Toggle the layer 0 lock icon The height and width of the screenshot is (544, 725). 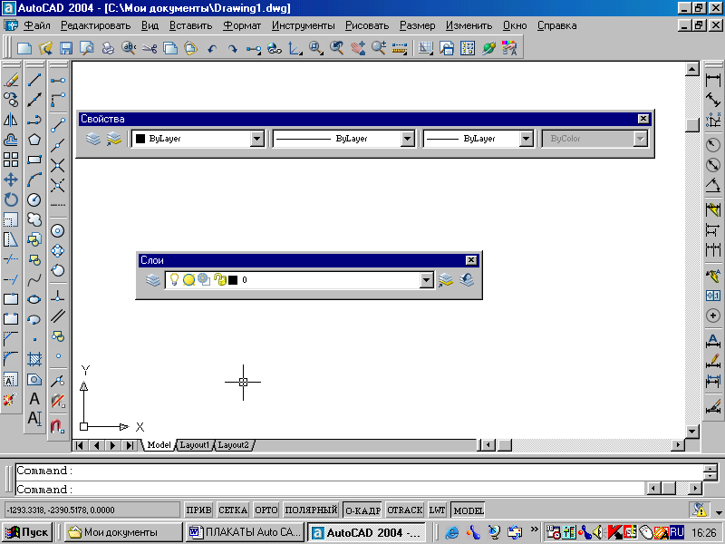click(x=219, y=279)
